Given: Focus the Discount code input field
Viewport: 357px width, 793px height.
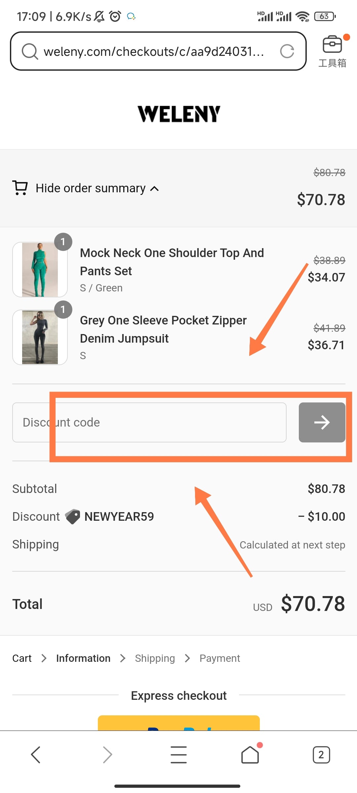Looking at the screenshot, I should tap(149, 422).
